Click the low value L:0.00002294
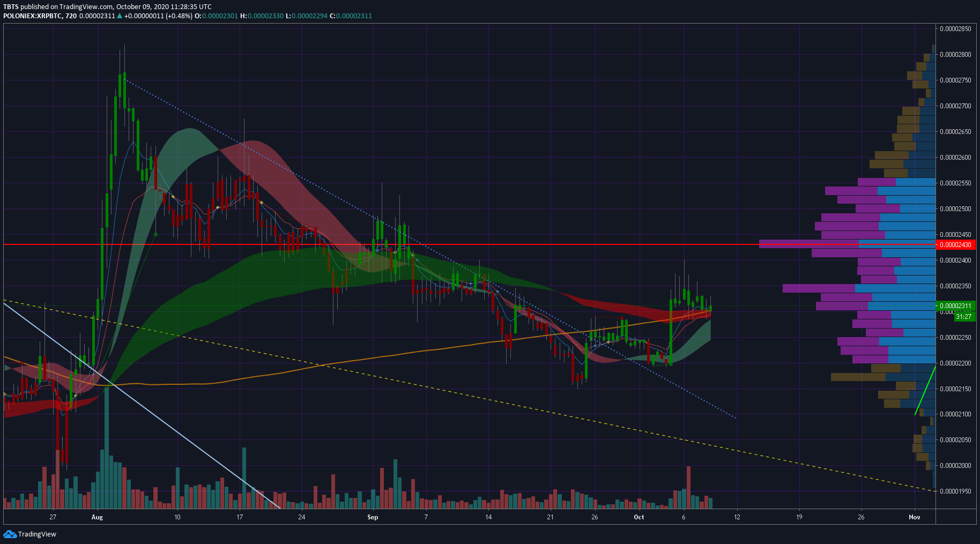980x544 pixels. click(x=306, y=16)
